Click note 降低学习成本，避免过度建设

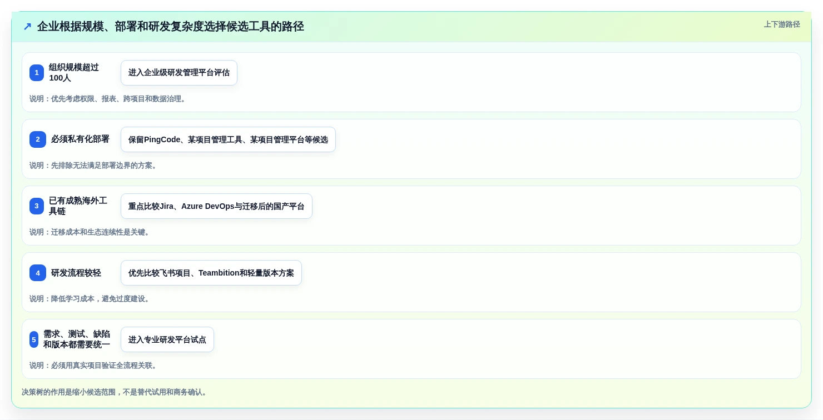click(90, 299)
